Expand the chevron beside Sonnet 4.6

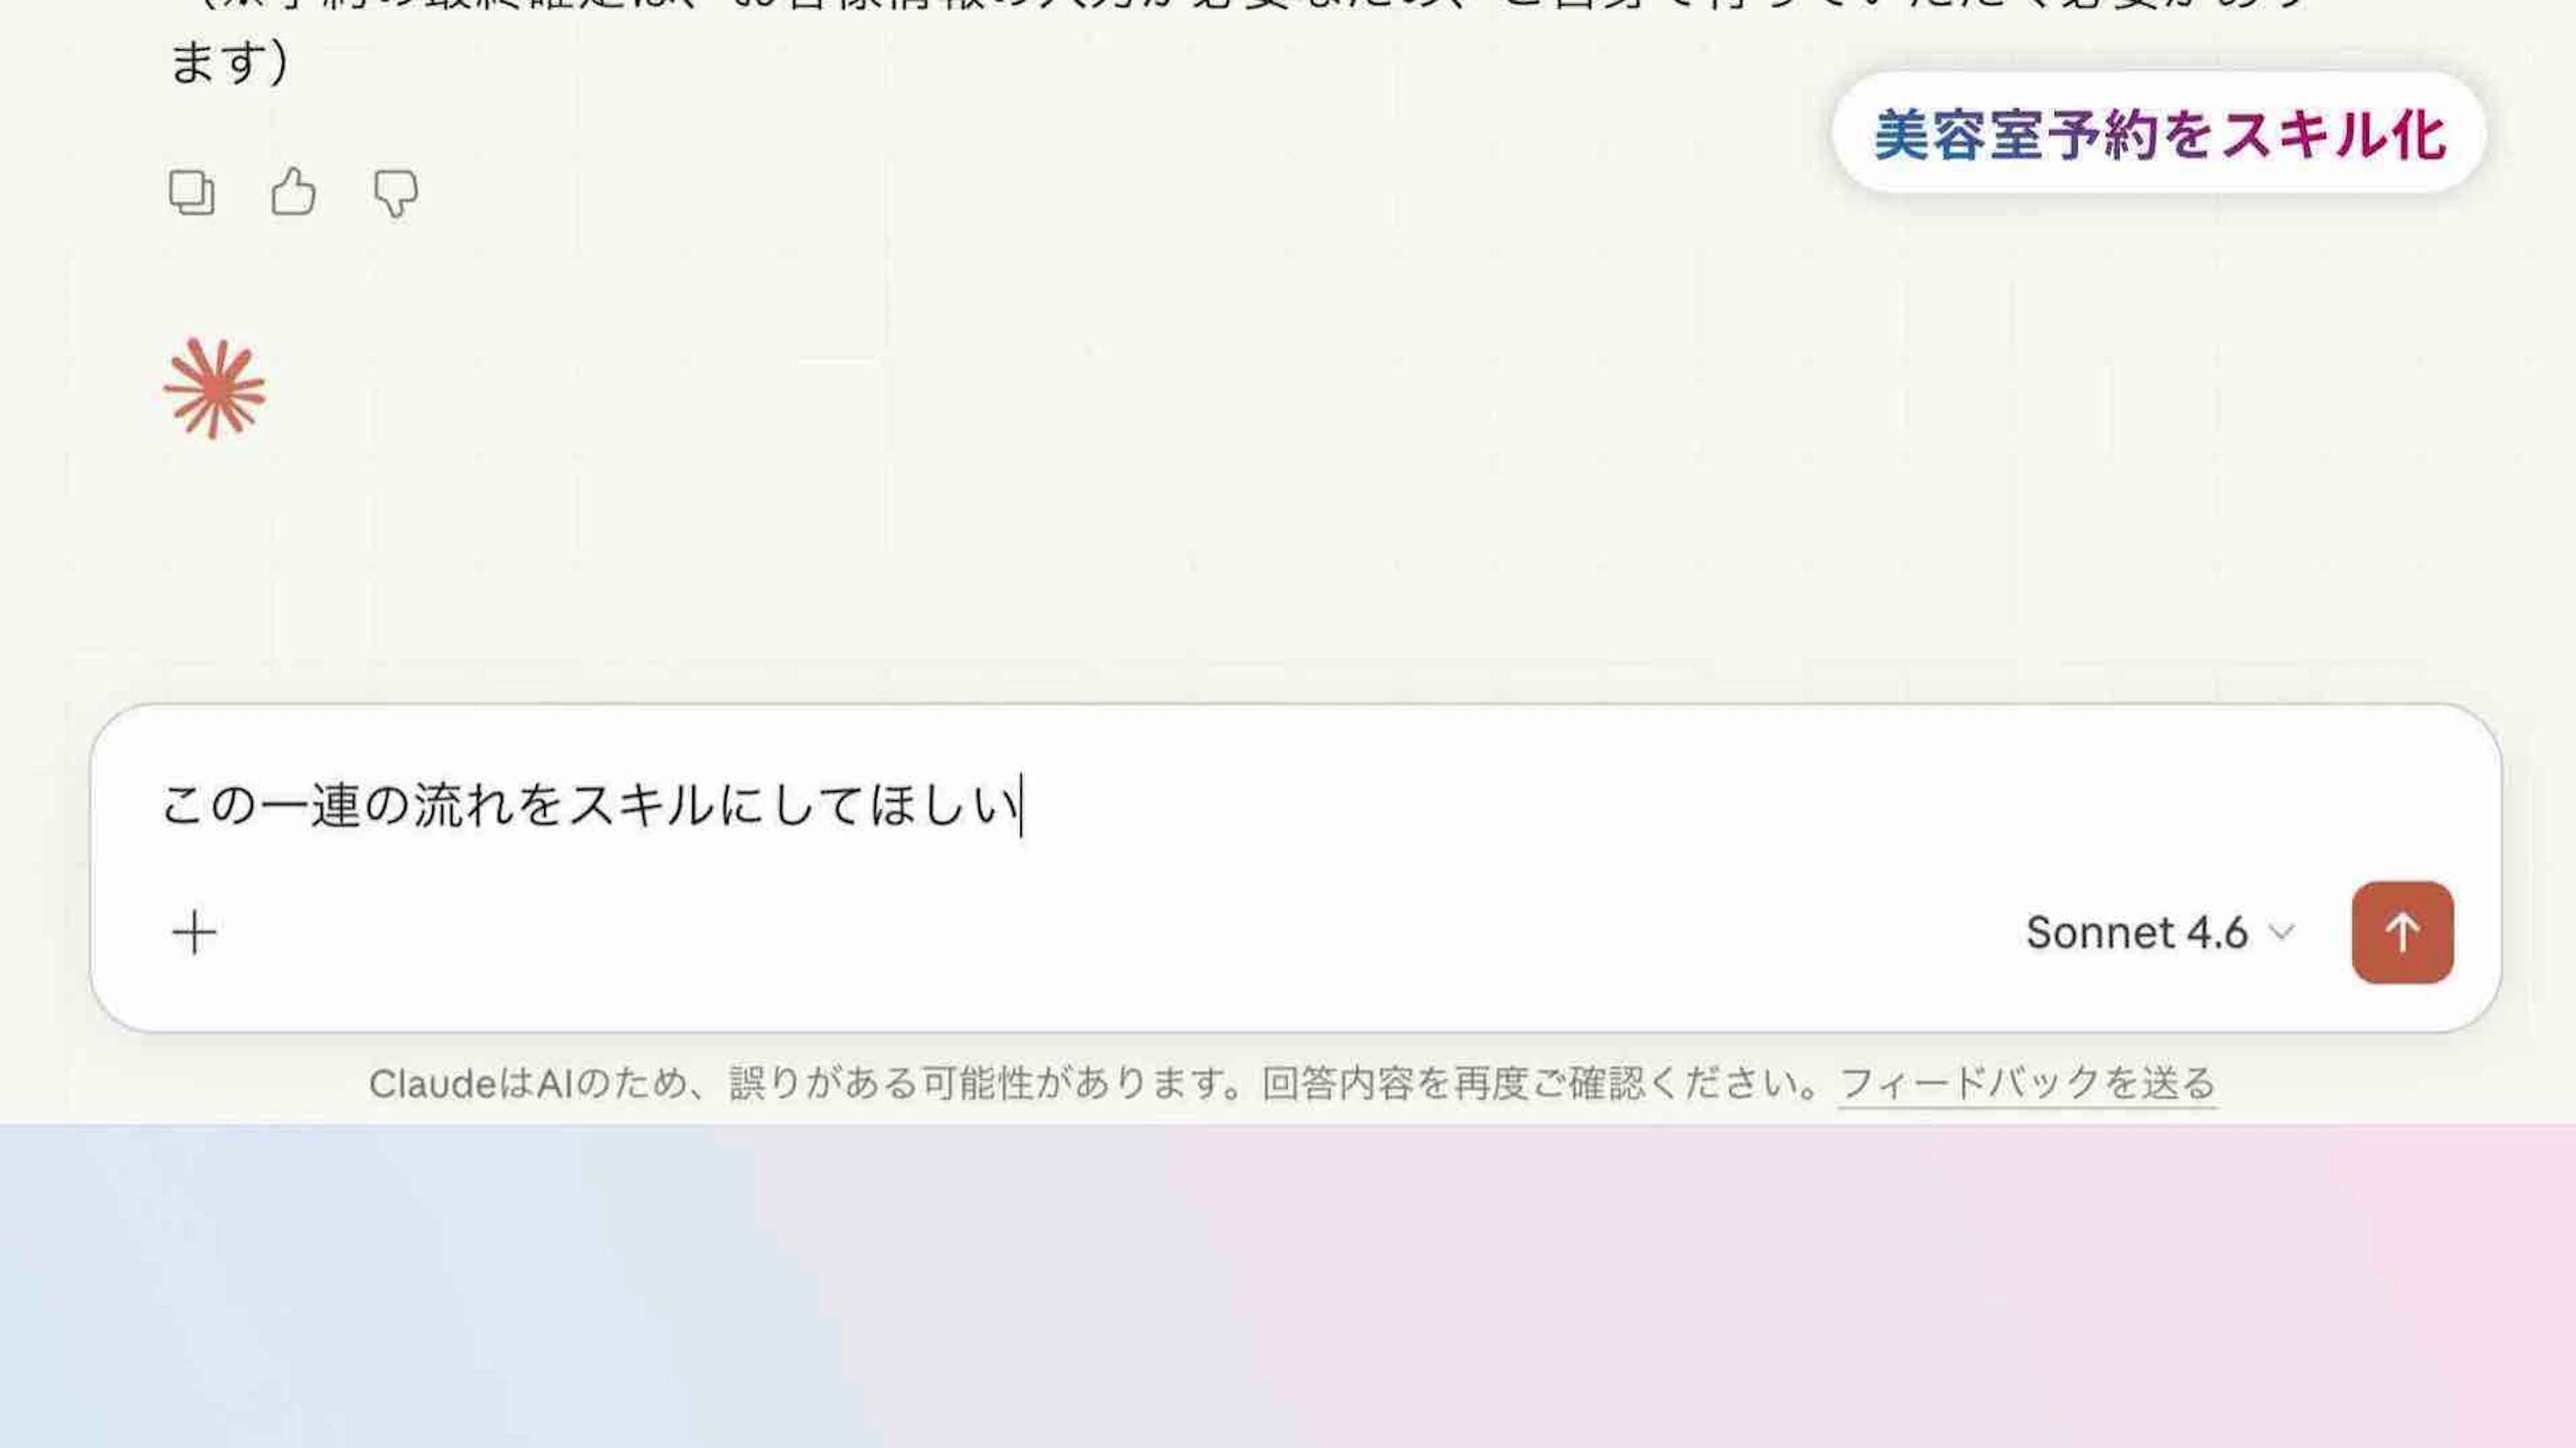click(x=2281, y=933)
